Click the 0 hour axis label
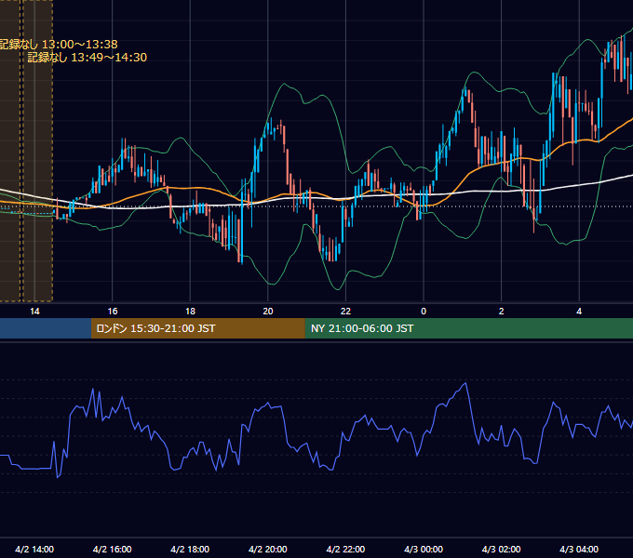The height and width of the screenshot is (558, 633). (x=424, y=312)
